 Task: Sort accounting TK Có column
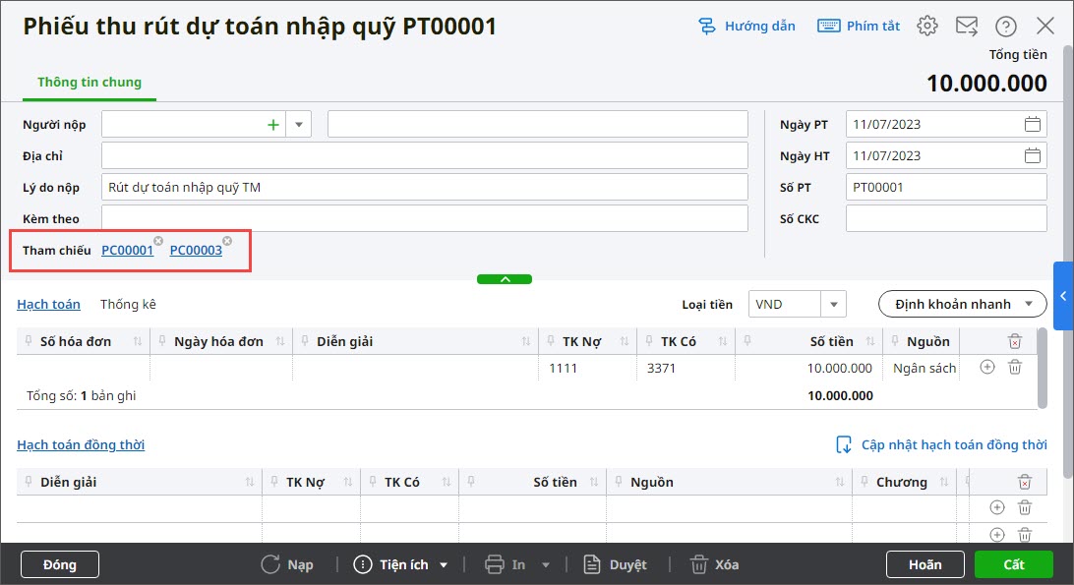point(723,341)
